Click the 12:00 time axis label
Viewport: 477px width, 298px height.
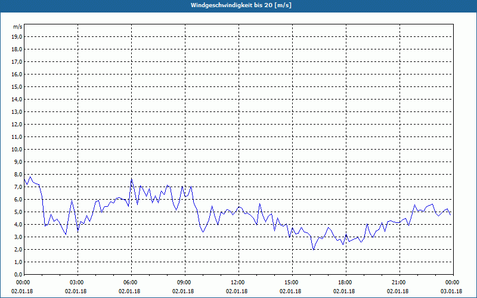click(238, 283)
